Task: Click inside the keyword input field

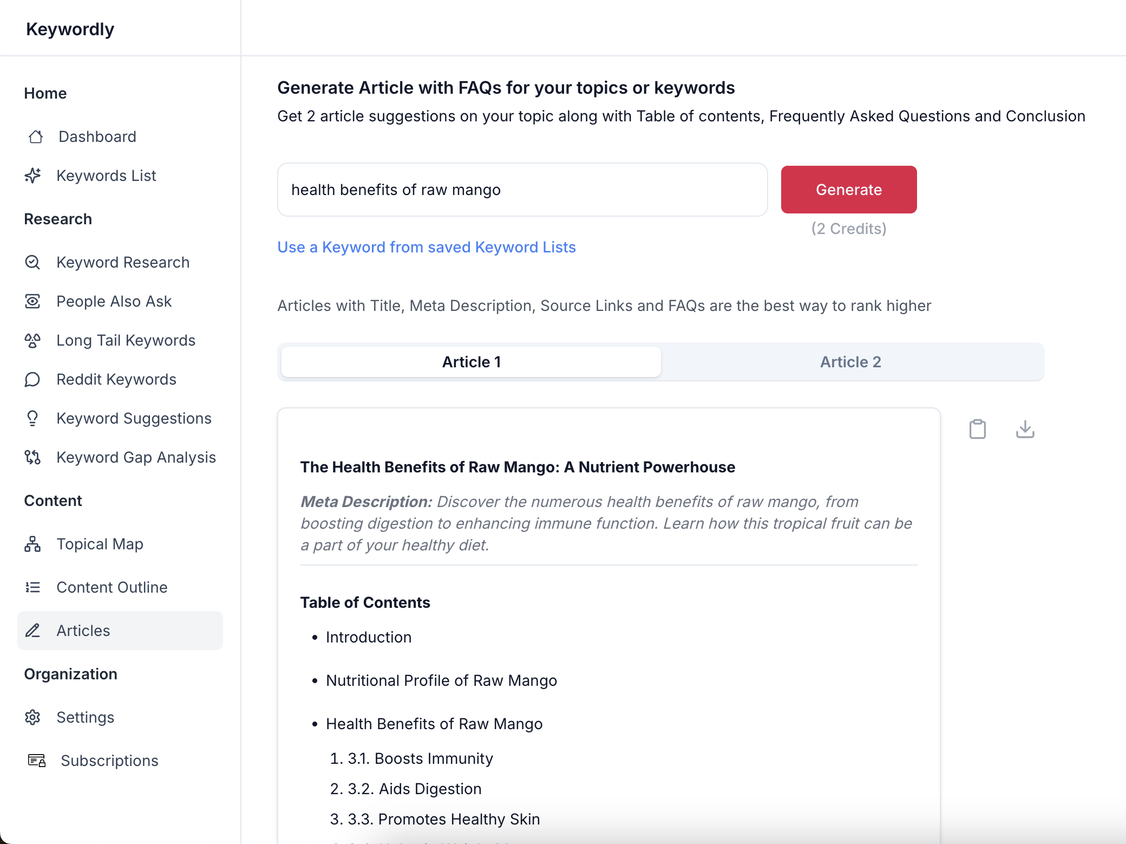Action: pos(523,190)
